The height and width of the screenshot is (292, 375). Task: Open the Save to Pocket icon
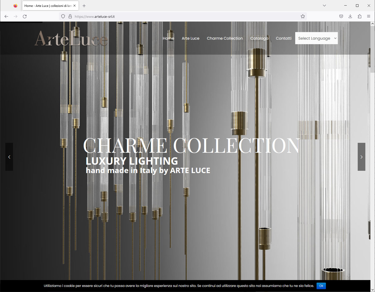[x=341, y=17]
